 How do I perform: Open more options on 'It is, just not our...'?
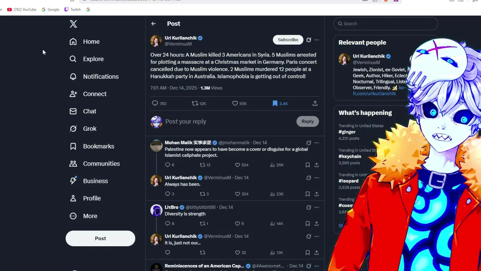pos(316,236)
